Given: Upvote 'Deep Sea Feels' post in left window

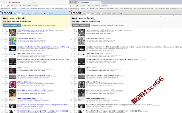Looking at the screenshot, I should point(6,53).
